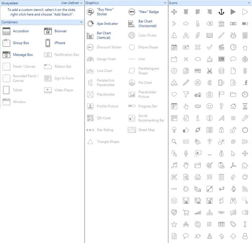Viewport: 252px width, 243px height.
Task: Select the bank building icon
Action: (221, 24)
